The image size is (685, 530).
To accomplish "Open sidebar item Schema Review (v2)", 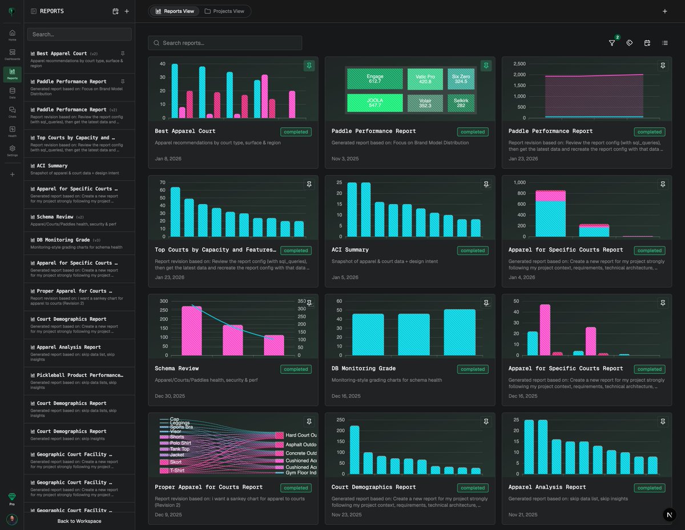I will (79, 220).
